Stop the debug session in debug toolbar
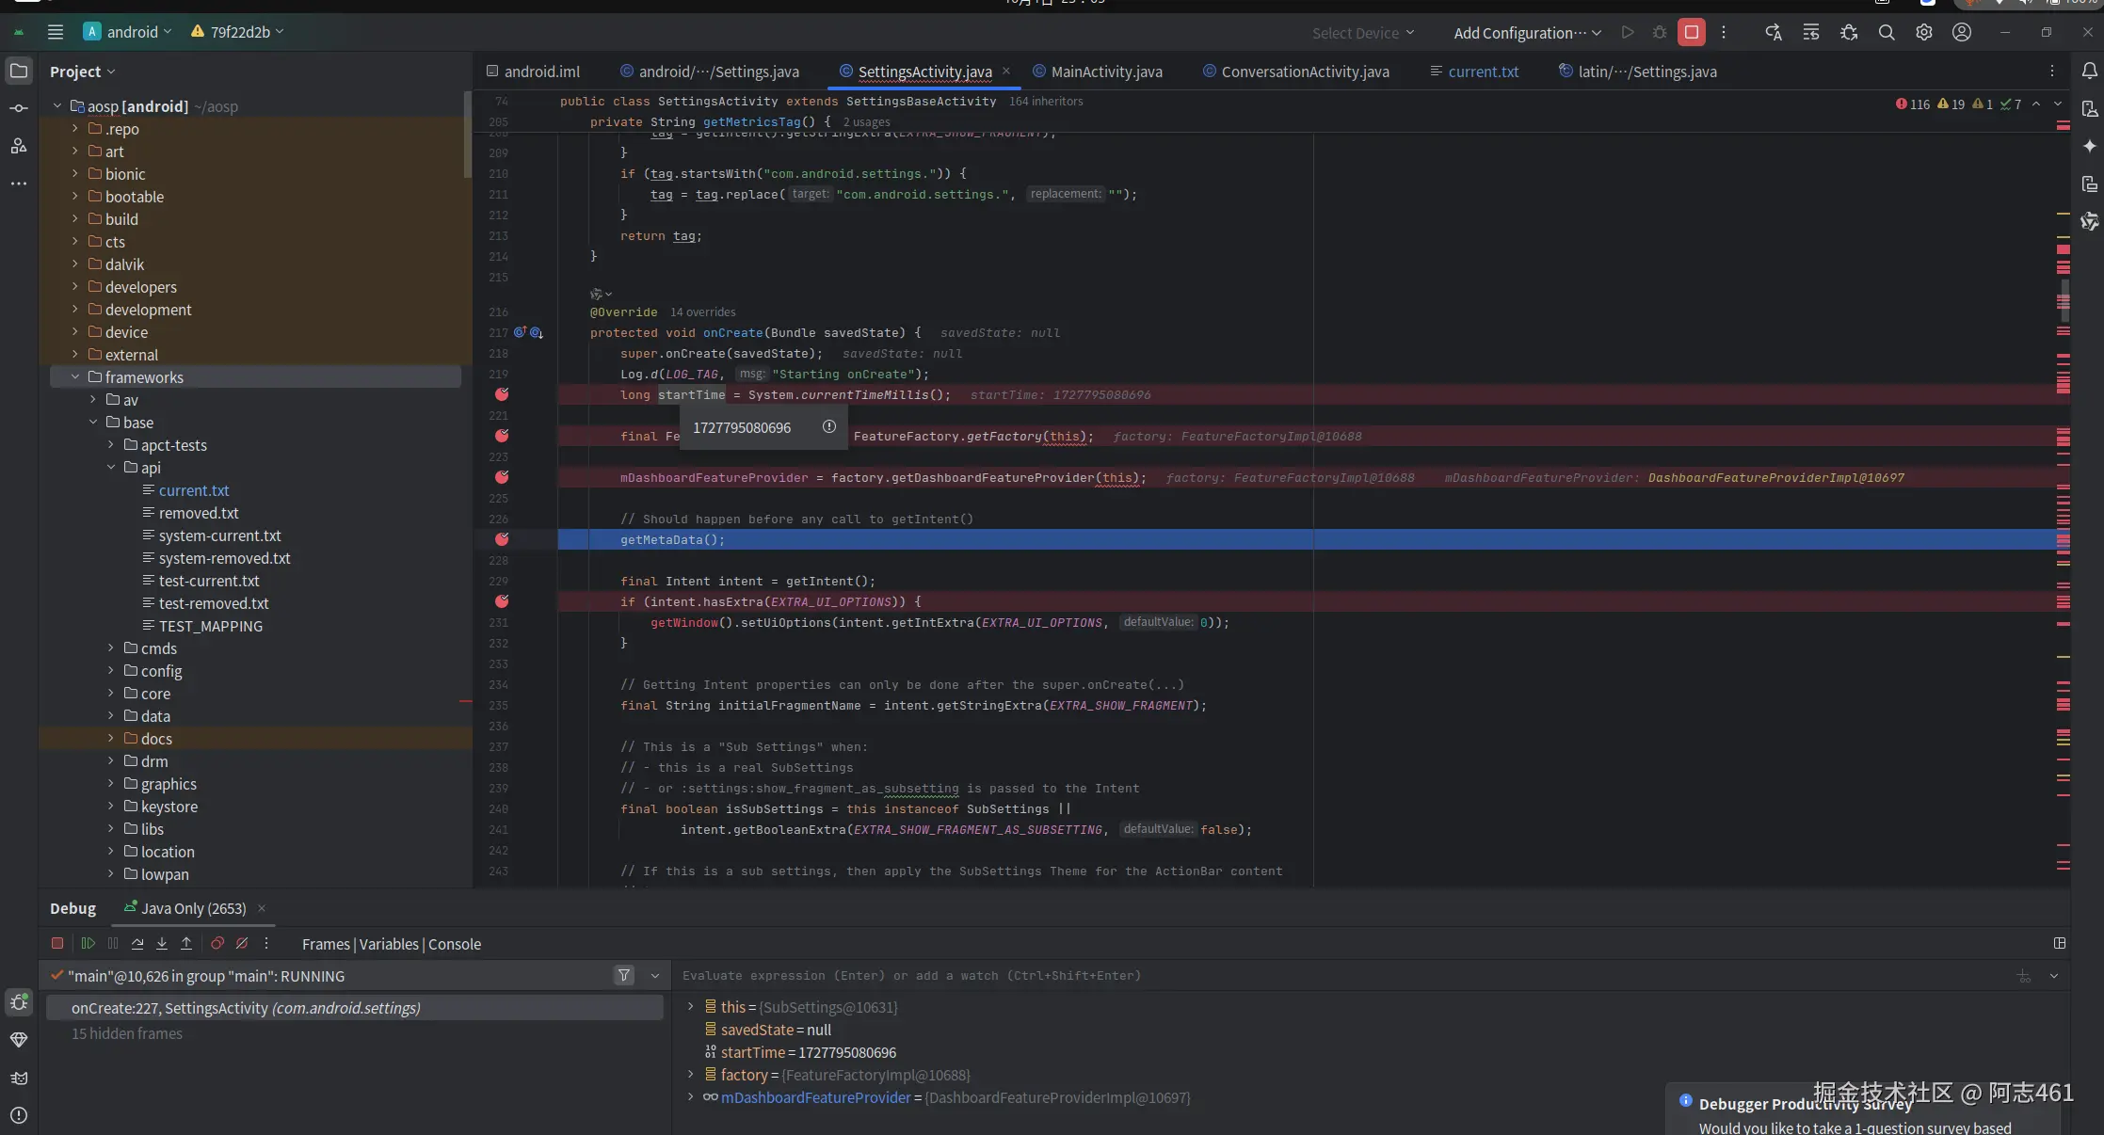 57,943
